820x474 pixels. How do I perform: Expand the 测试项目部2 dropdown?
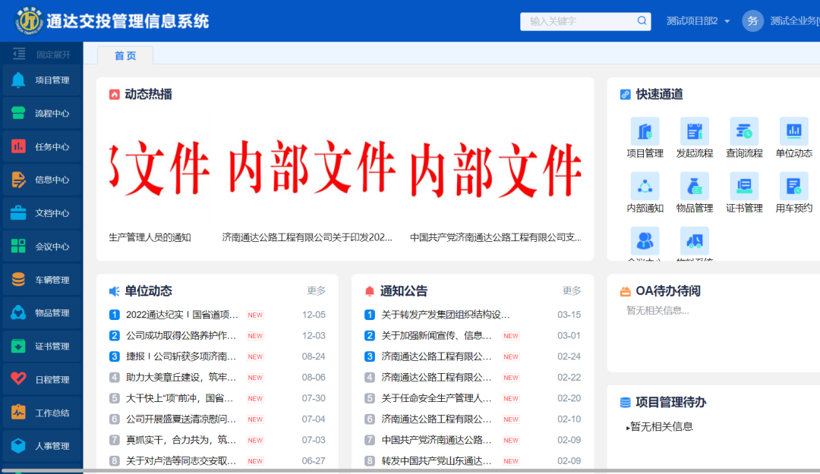pyautogui.click(x=699, y=21)
